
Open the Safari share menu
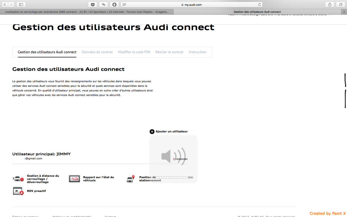pos(330,4)
